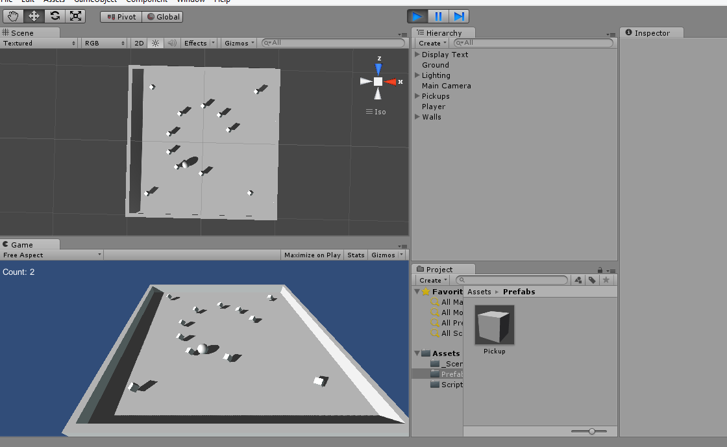Pause the running game
The height and width of the screenshot is (447, 727).
coord(438,16)
